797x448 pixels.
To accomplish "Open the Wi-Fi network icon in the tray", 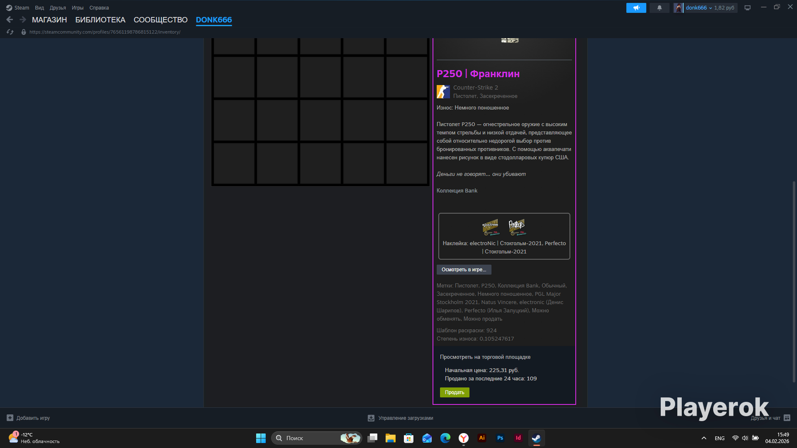I will click(735, 438).
